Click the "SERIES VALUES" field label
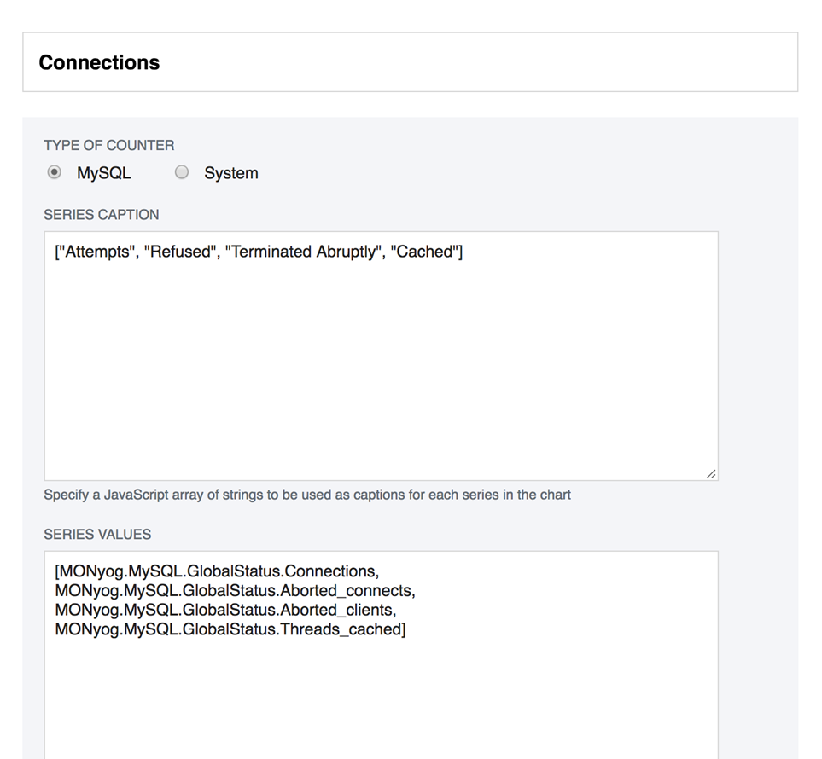Screen dimensions: 822x759 pyautogui.click(x=97, y=535)
